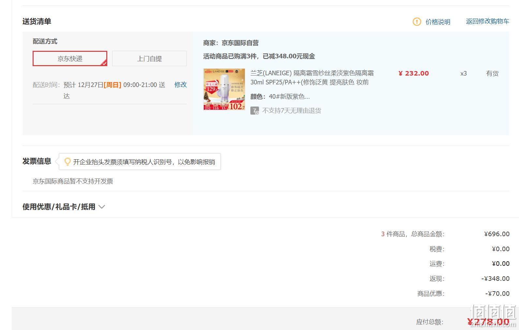Click 开企业抬头发票 tooltip message
Viewport: 519px width, 330px height.
coord(144,162)
